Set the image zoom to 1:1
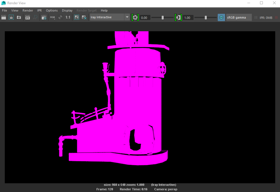Screen dimensions: 280x192 68,17
